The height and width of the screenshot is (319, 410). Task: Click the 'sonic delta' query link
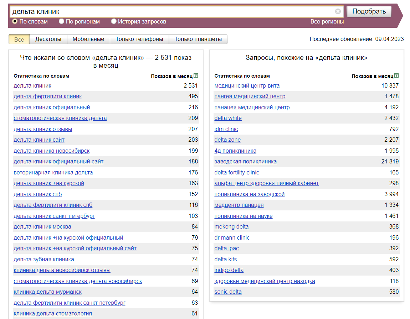point(228,292)
